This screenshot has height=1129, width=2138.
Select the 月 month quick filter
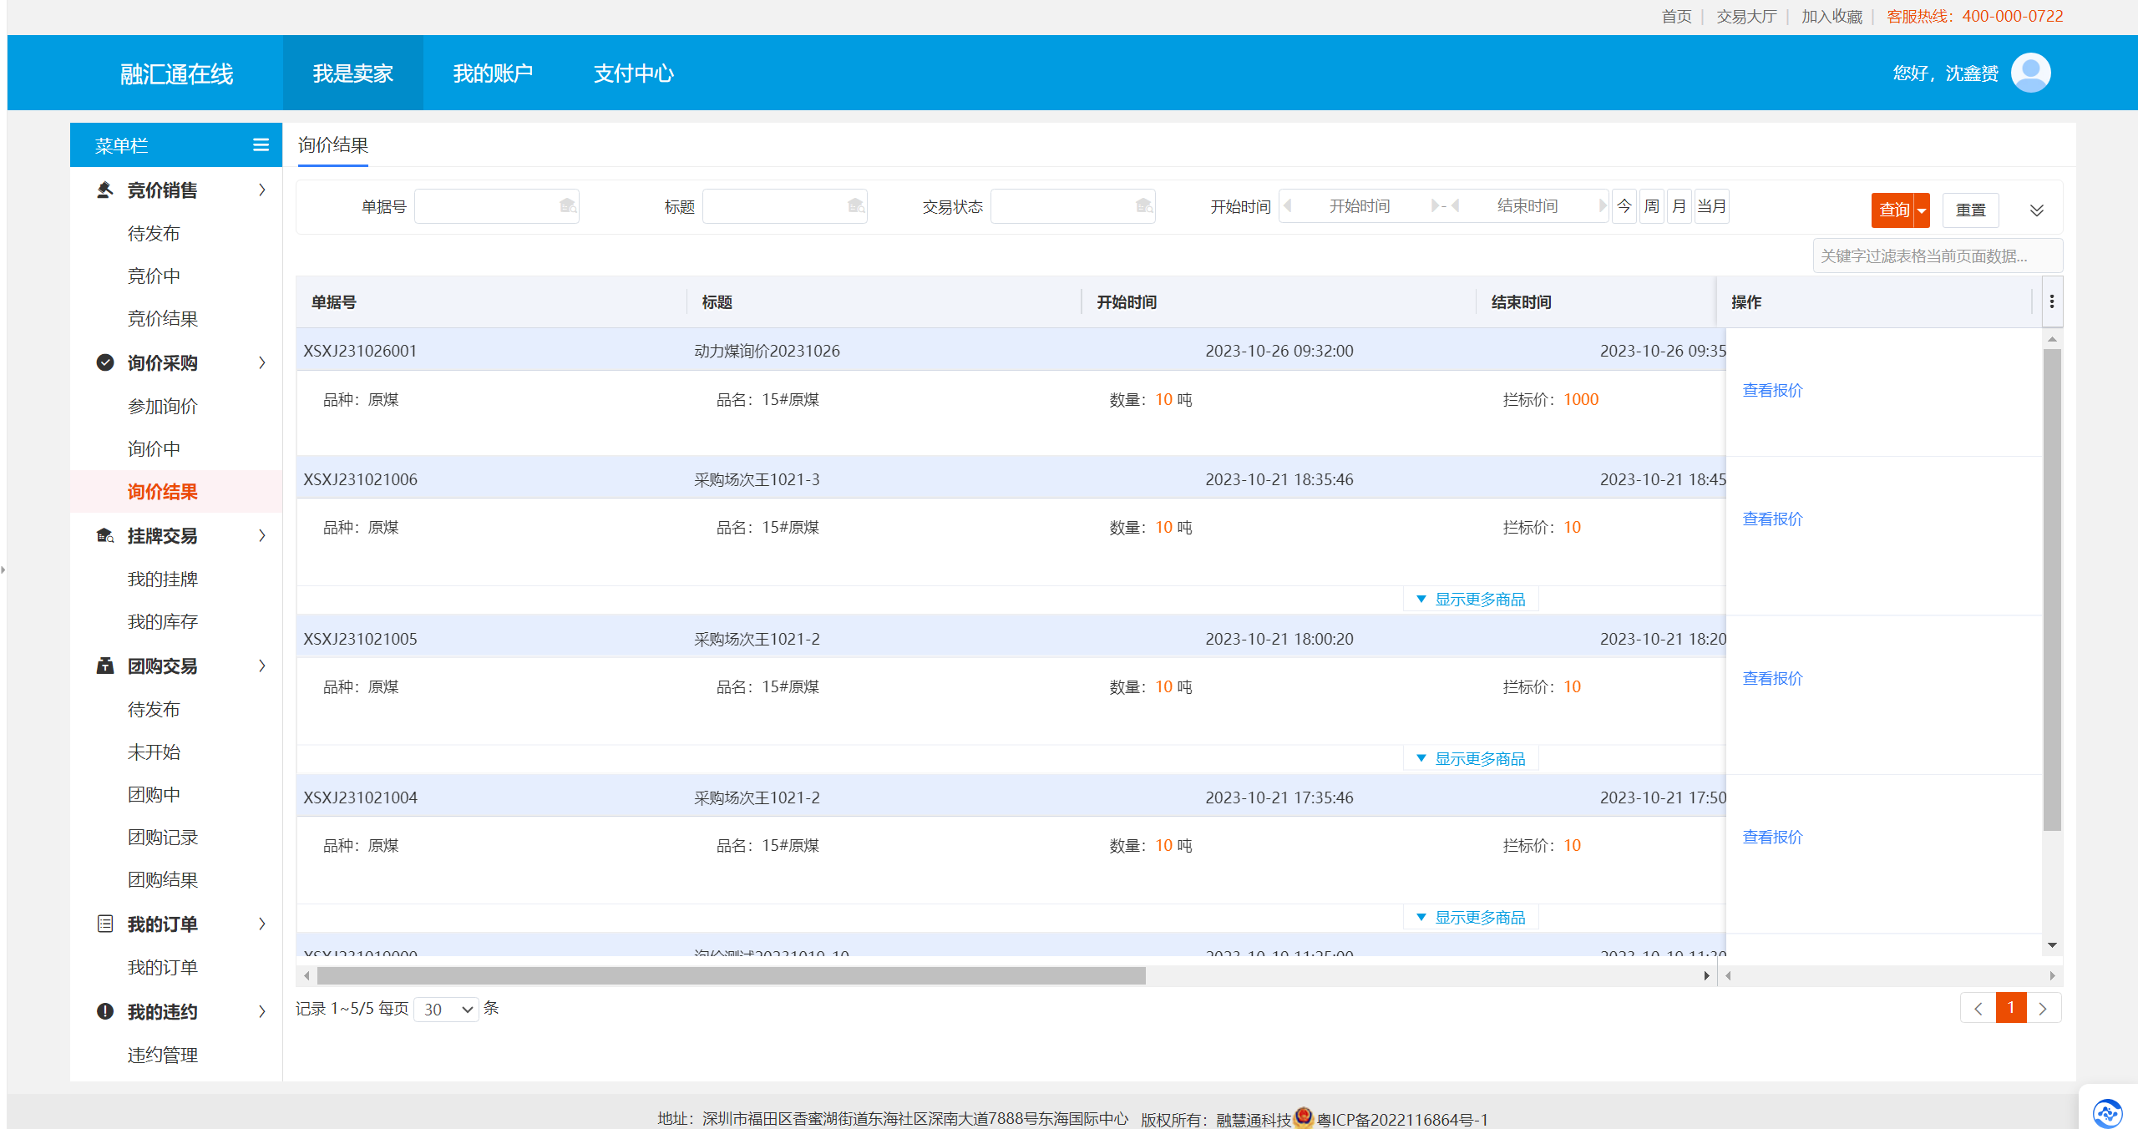[1679, 206]
